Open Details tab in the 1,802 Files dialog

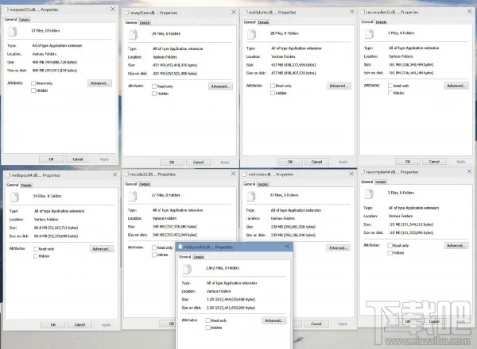point(199,257)
